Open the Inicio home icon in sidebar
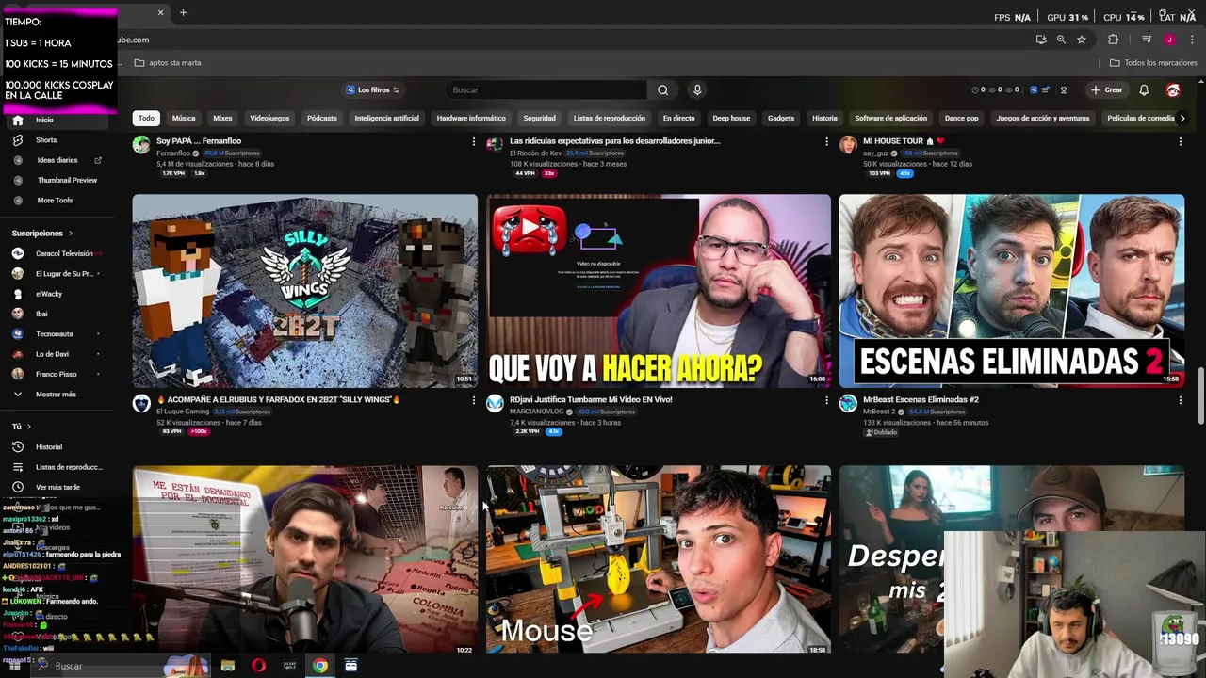 point(18,121)
